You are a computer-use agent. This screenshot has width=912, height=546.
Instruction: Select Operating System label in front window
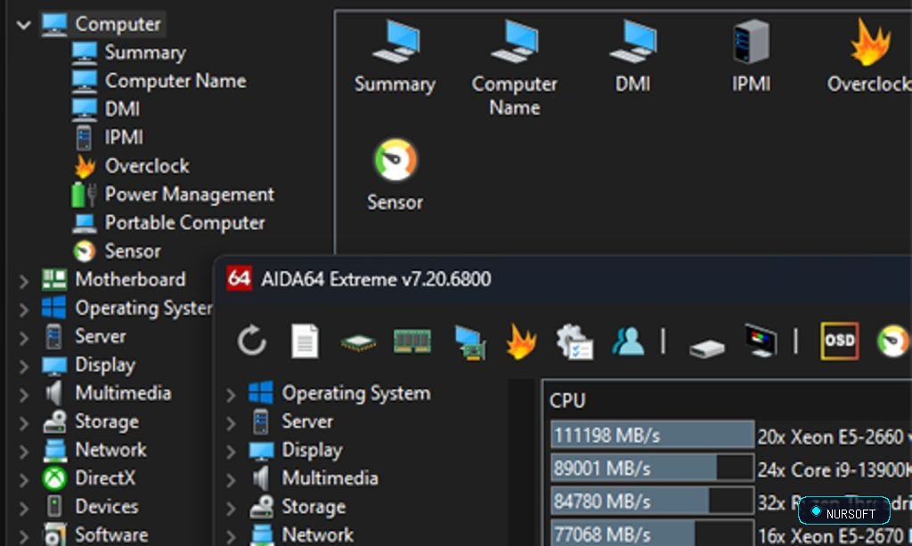[x=356, y=393]
